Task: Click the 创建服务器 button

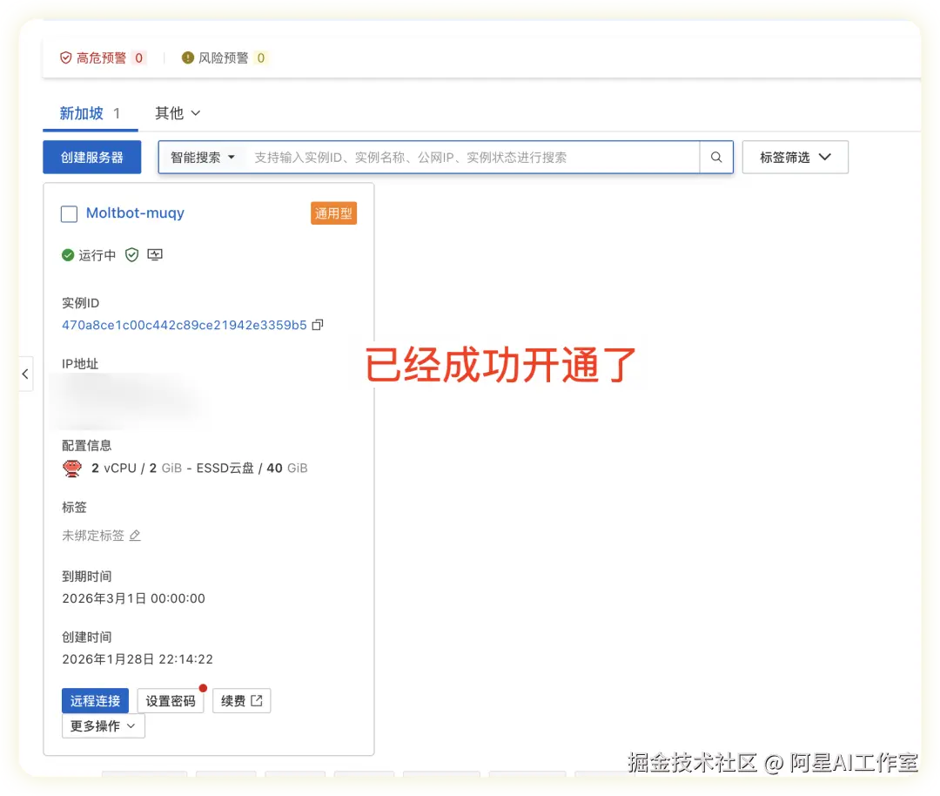Action: (91, 157)
